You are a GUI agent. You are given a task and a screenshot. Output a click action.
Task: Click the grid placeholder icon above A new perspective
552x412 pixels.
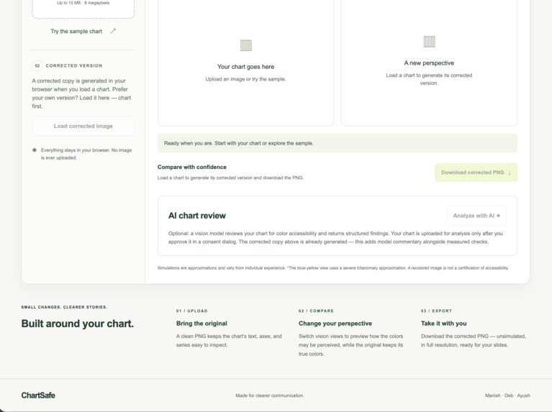[429, 42]
